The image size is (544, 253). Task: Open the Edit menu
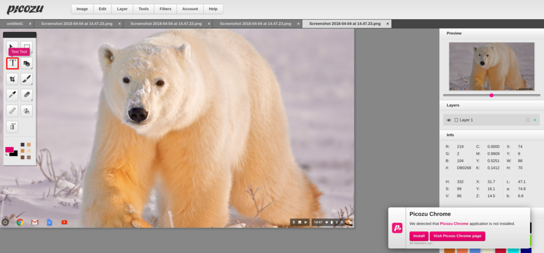pos(103,9)
